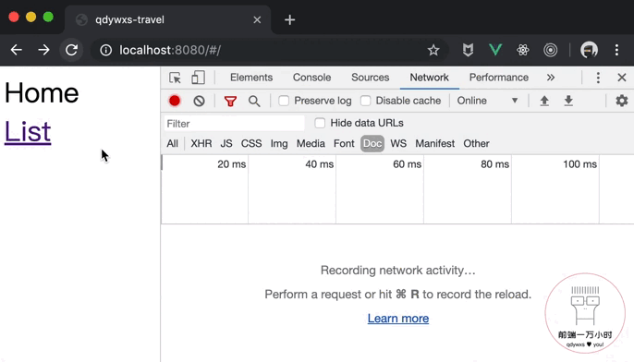Toggle the device toolbar icon

(198, 78)
